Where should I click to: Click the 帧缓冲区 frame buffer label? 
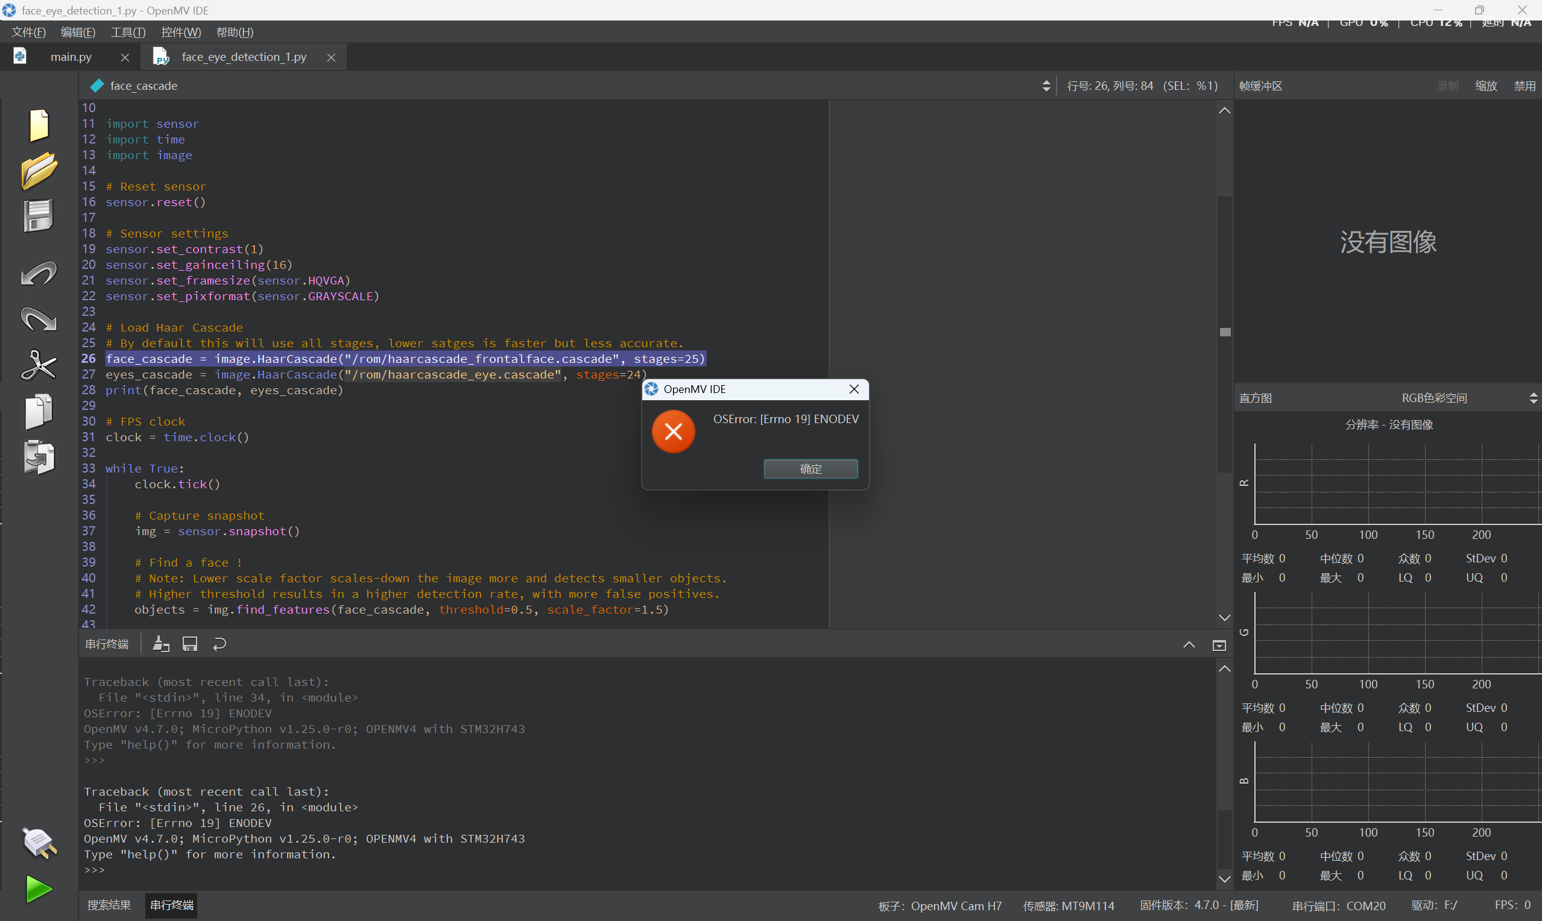coord(1260,86)
